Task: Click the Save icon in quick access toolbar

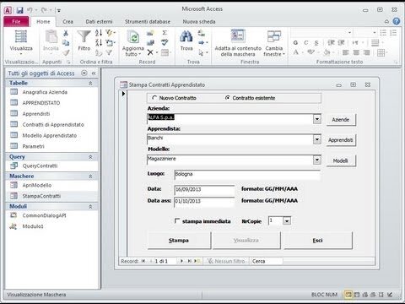Action: click(x=19, y=10)
